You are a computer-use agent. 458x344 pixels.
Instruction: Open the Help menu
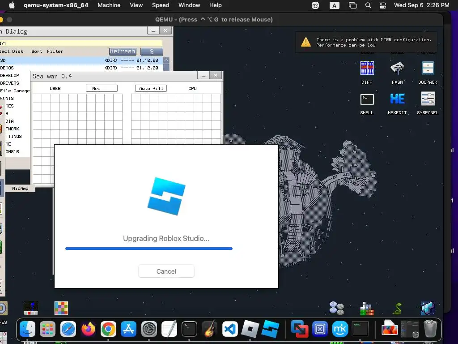(x=215, y=5)
